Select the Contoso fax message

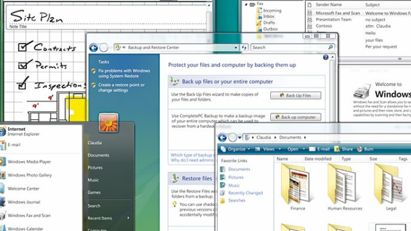[324, 26]
